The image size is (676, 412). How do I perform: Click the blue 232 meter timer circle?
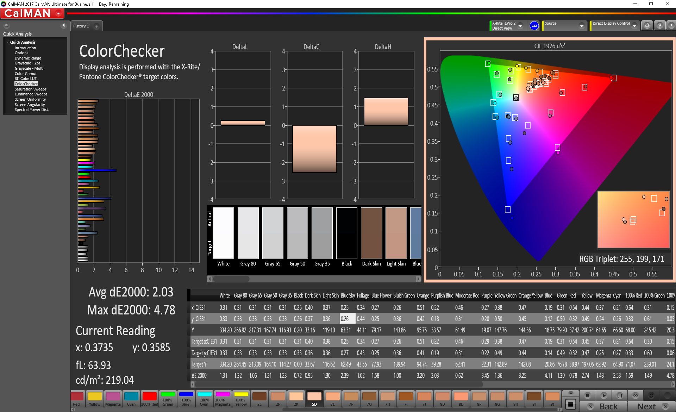(534, 26)
